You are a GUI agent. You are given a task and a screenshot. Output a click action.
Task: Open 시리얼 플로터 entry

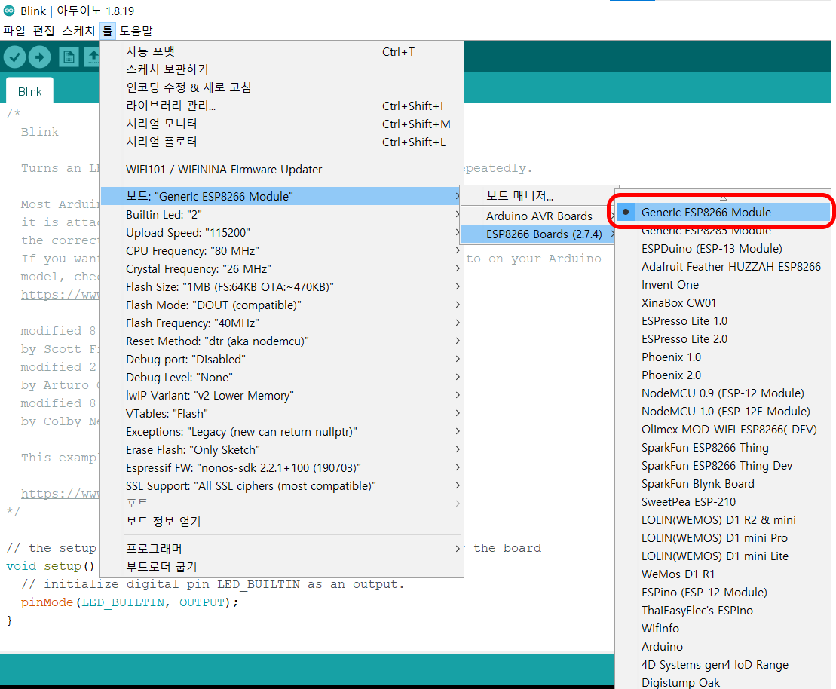pyautogui.click(x=281, y=142)
